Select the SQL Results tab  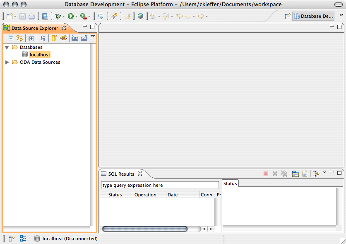coord(121,174)
